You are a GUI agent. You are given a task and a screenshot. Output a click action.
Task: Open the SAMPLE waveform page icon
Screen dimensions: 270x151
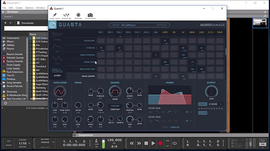57,35
